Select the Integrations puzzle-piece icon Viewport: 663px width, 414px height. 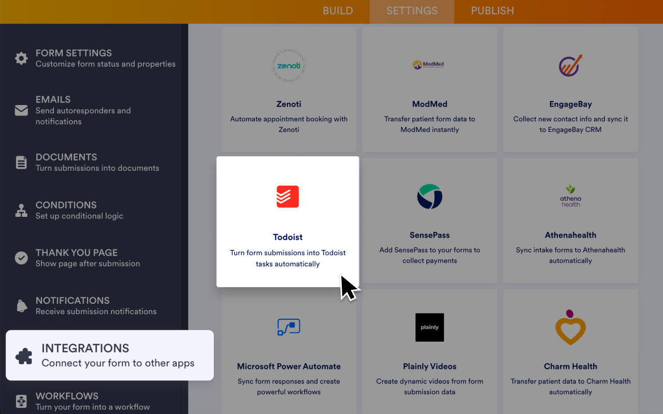coord(23,355)
